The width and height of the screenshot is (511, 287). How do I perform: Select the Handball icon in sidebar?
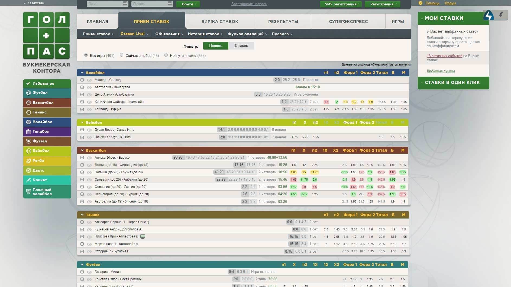[28, 132]
